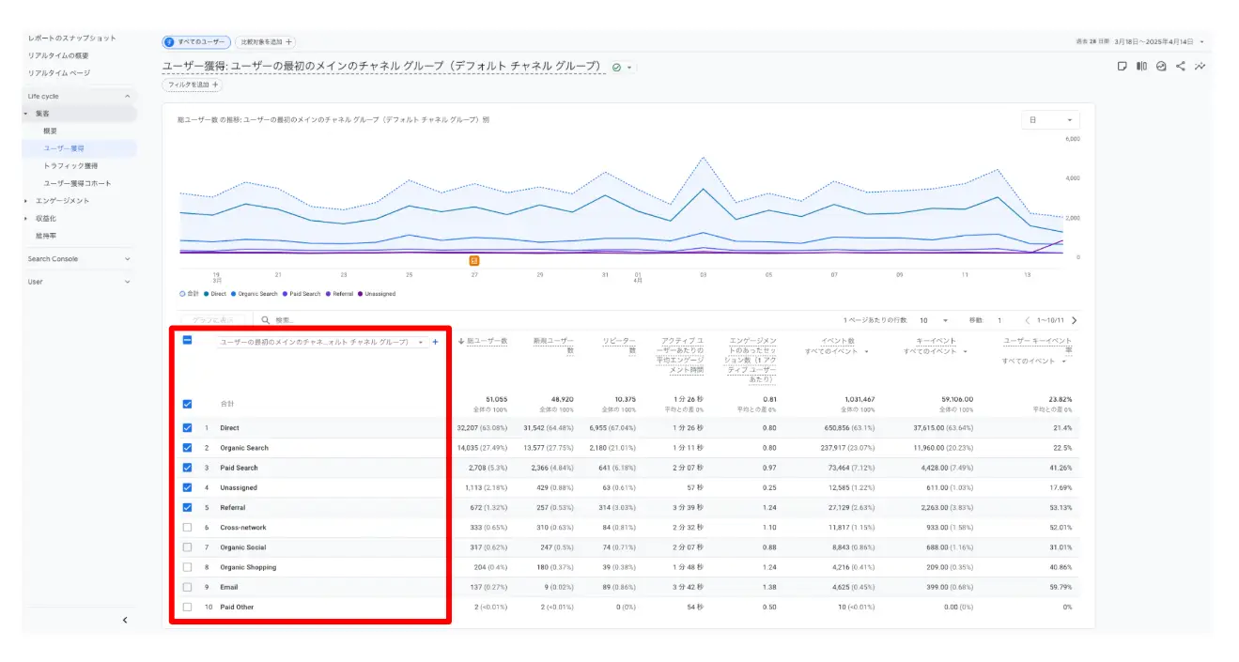Click the リピーター数 column header
Image resolution: width=1239 pixels, height=662 pixels.
(620, 346)
